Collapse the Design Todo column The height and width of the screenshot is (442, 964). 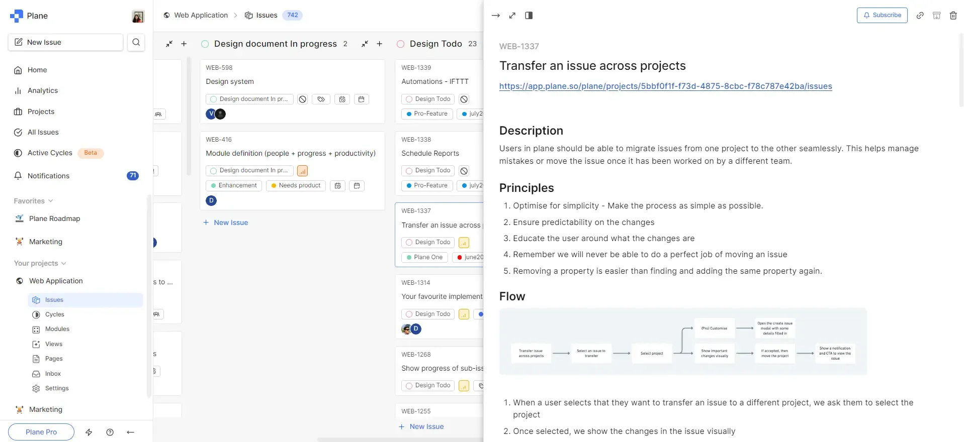coord(365,44)
